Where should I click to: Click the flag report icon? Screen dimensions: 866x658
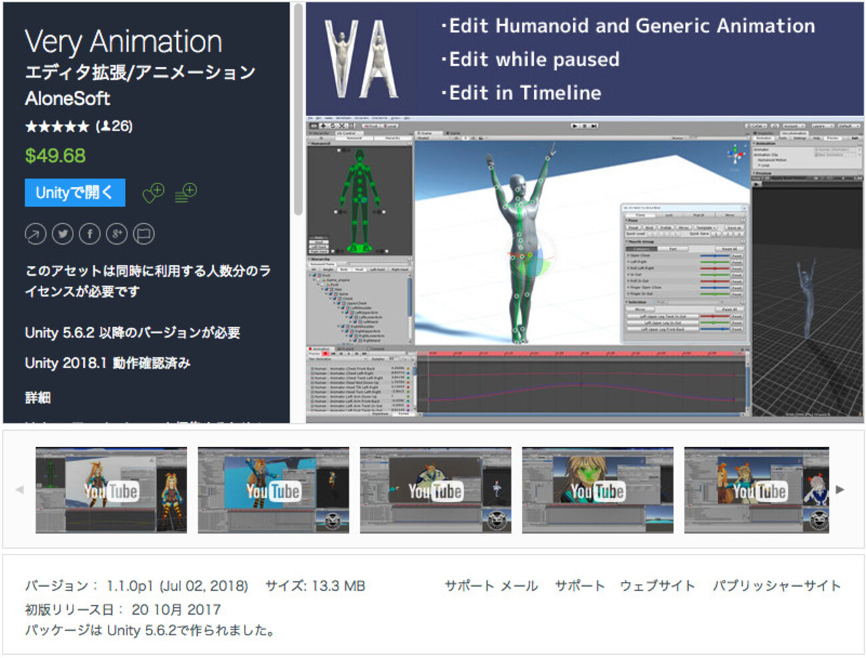tap(144, 234)
